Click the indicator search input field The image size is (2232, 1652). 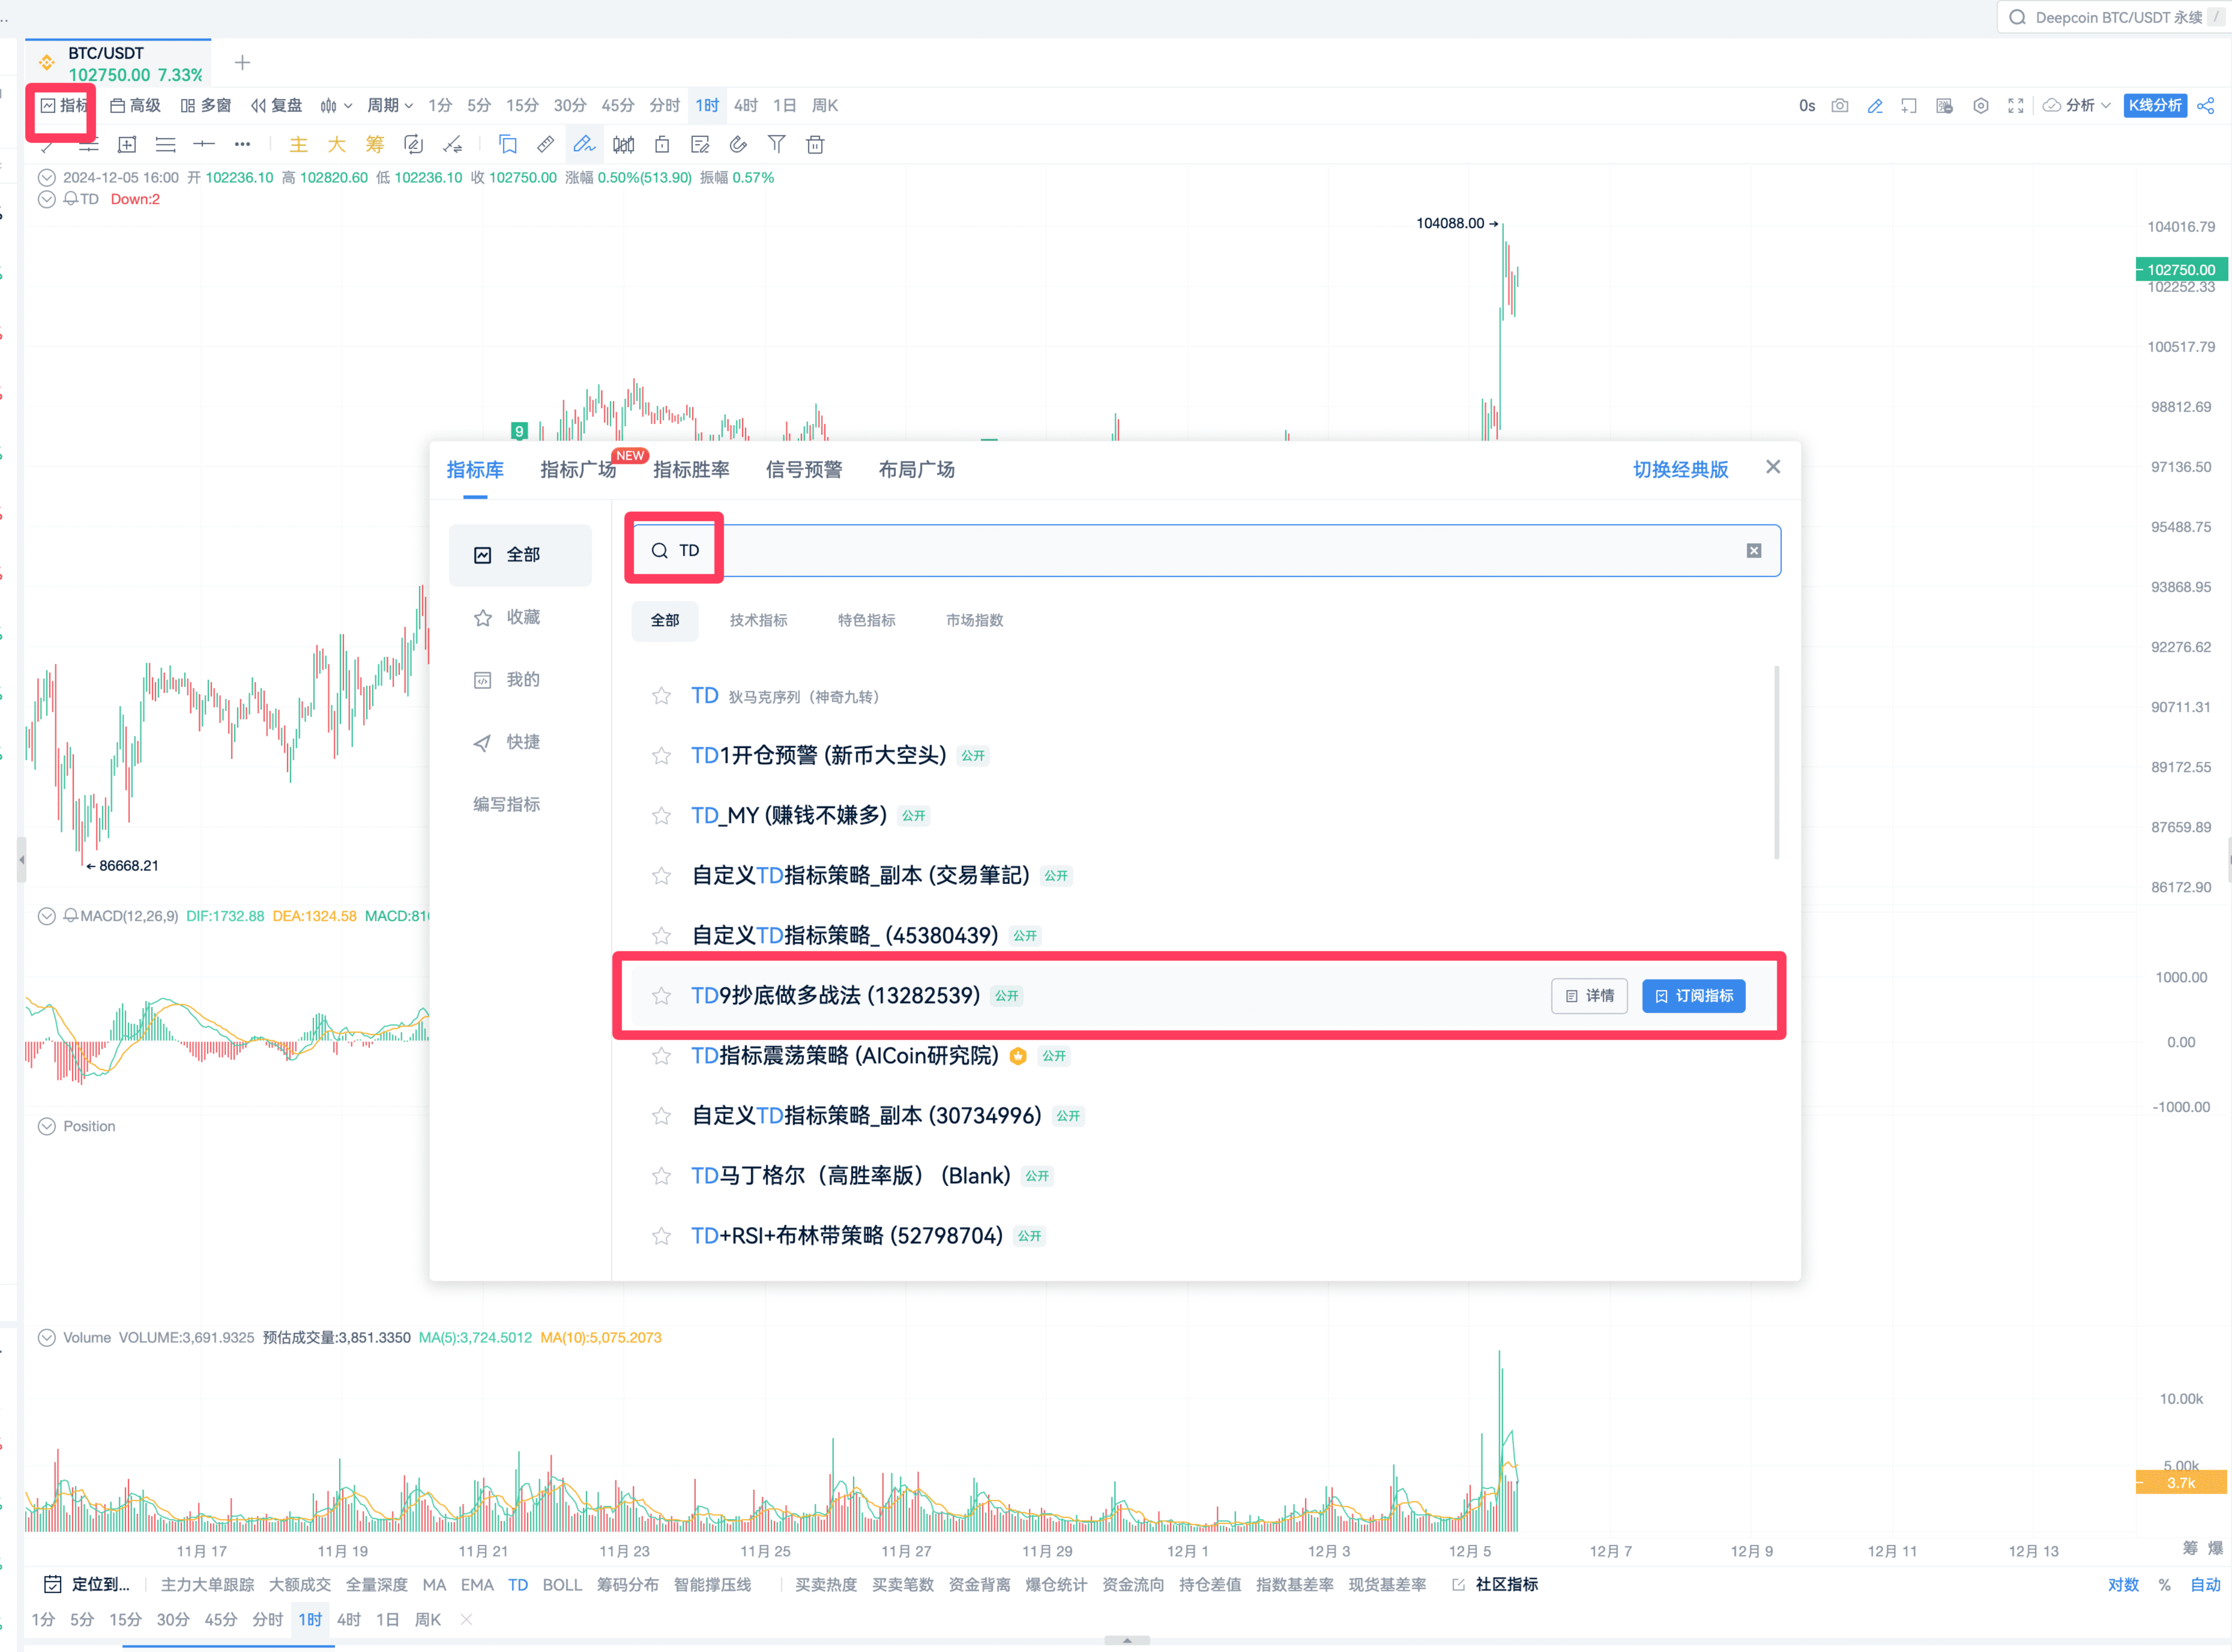(1206, 551)
